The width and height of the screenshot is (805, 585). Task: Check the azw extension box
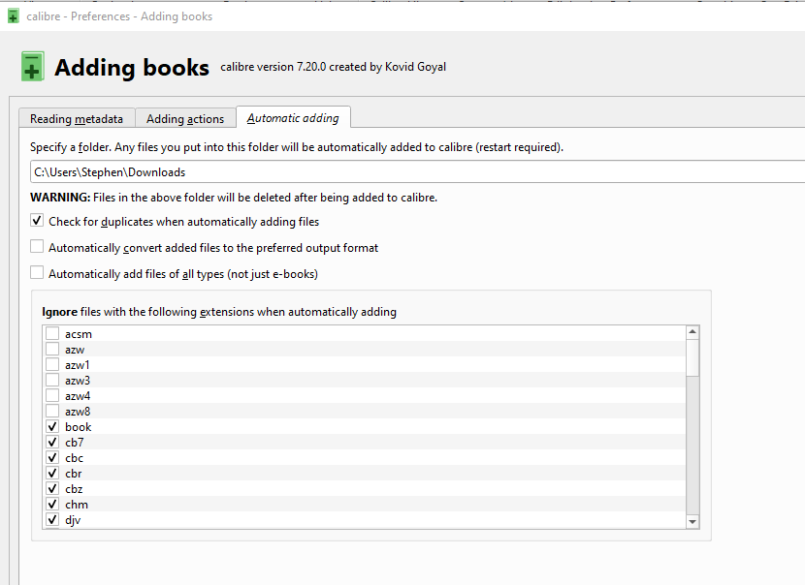52,350
